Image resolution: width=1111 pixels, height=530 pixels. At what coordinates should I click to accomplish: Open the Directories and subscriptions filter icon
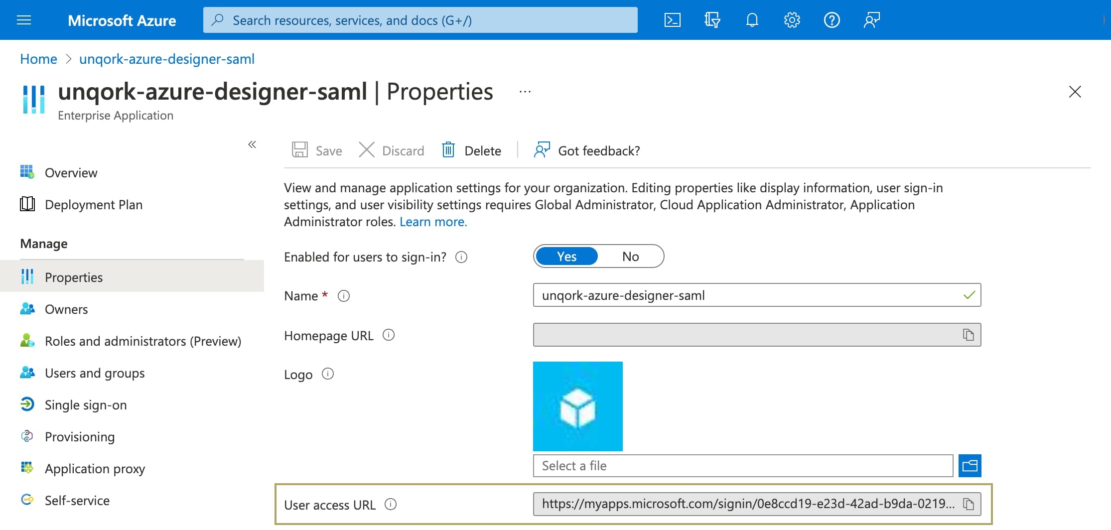712,20
